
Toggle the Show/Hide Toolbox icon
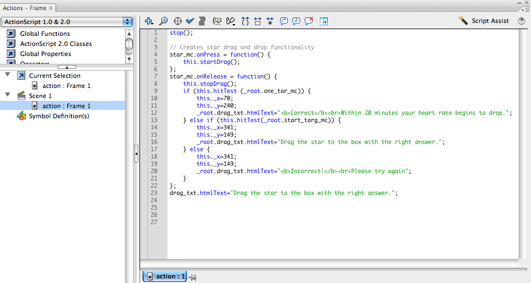click(324, 21)
